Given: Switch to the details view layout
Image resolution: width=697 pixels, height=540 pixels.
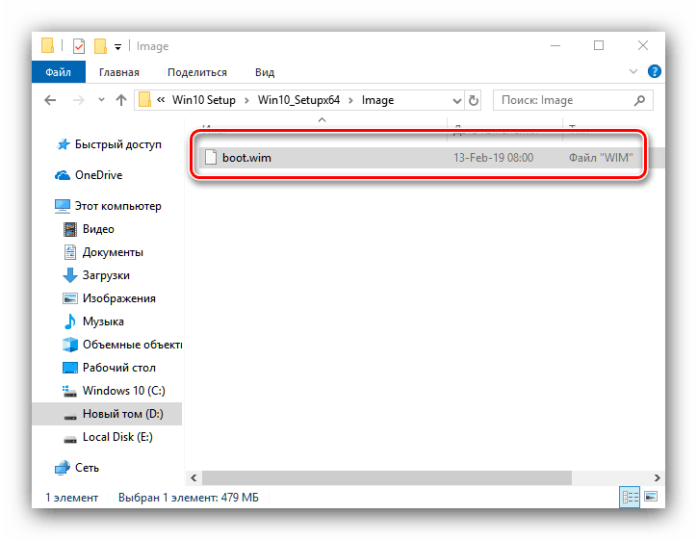Looking at the screenshot, I should tap(630, 497).
